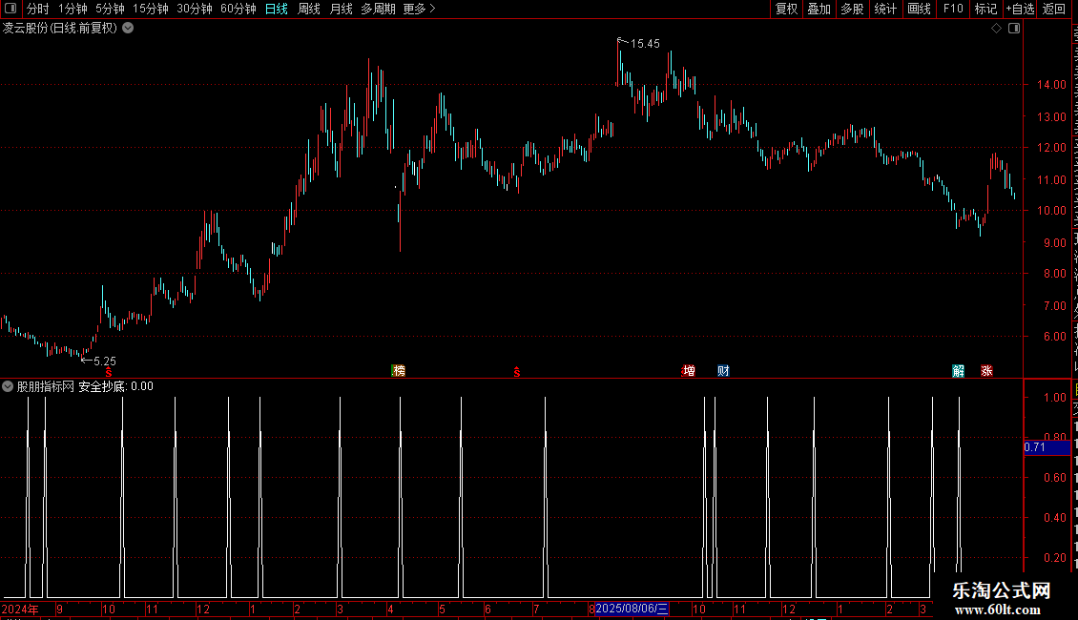This screenshot has width=1078, height=620.
Task: Click the 安全抄底: 0.00 indicator label
Action: point(115,386)
